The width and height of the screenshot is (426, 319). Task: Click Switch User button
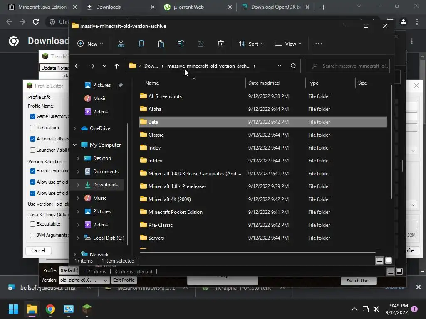pyautogui.click(x=358, y=281)
